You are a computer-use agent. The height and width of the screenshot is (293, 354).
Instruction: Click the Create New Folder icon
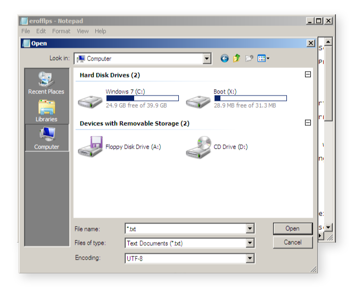[x=249, y=58]
